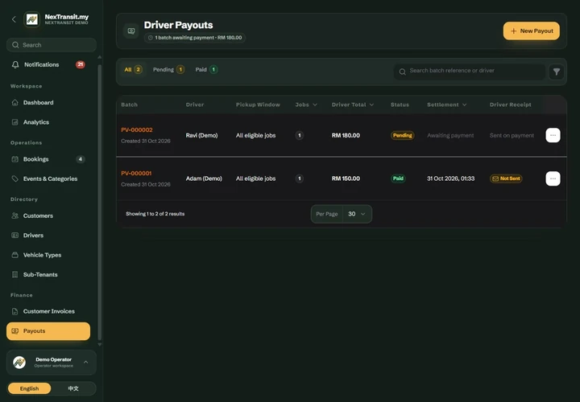The width and height of the screenshot is (580, 402).
Task: Open Analytics chart icon
Action: [14, 122]
